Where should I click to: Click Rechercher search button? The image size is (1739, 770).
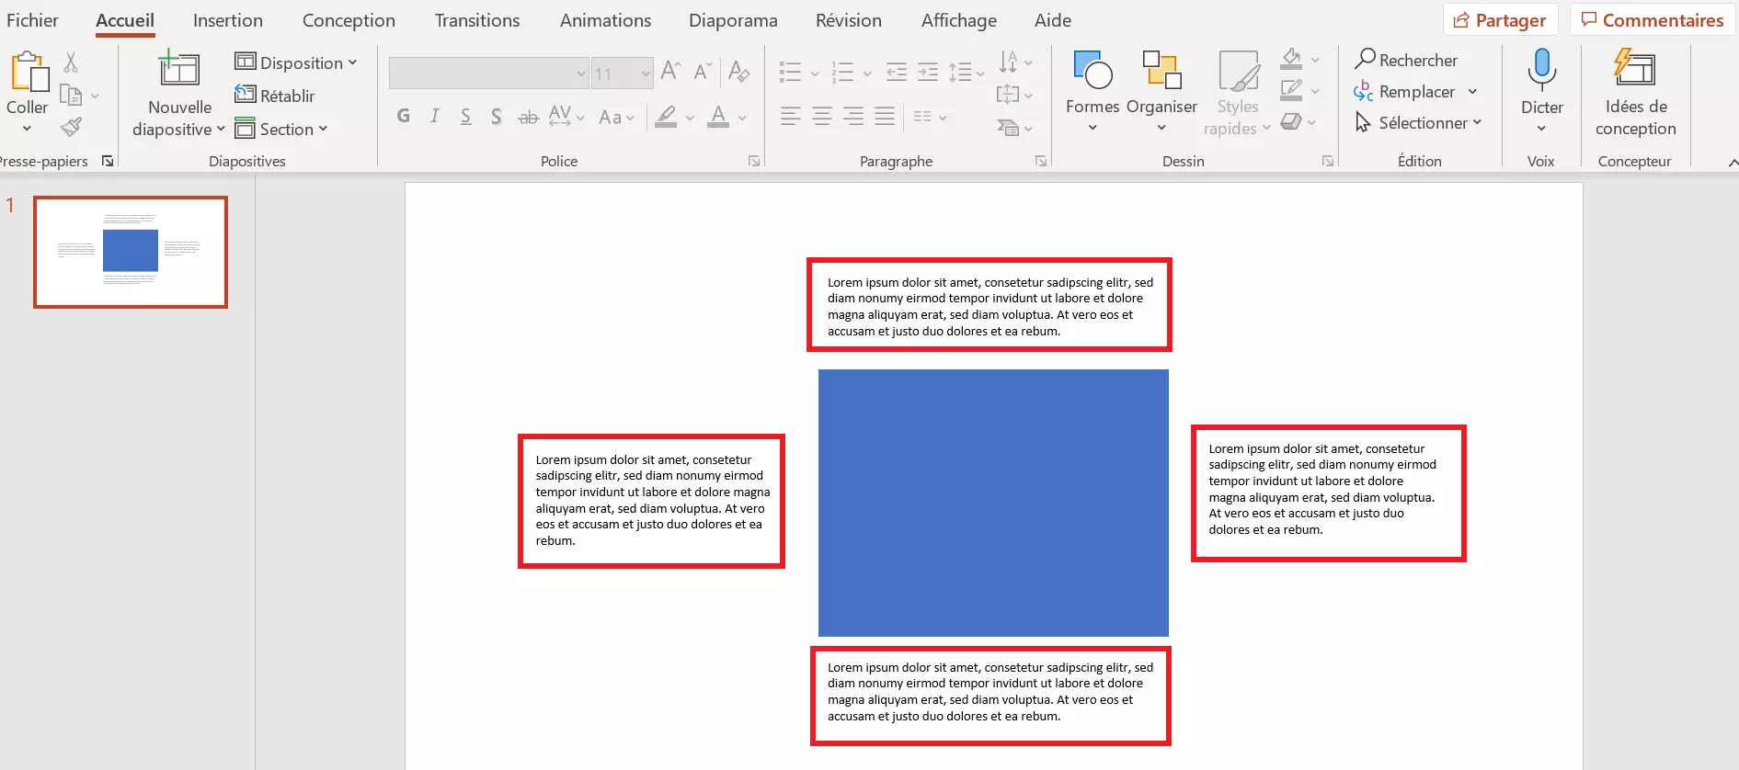(x=1406, y=60)
